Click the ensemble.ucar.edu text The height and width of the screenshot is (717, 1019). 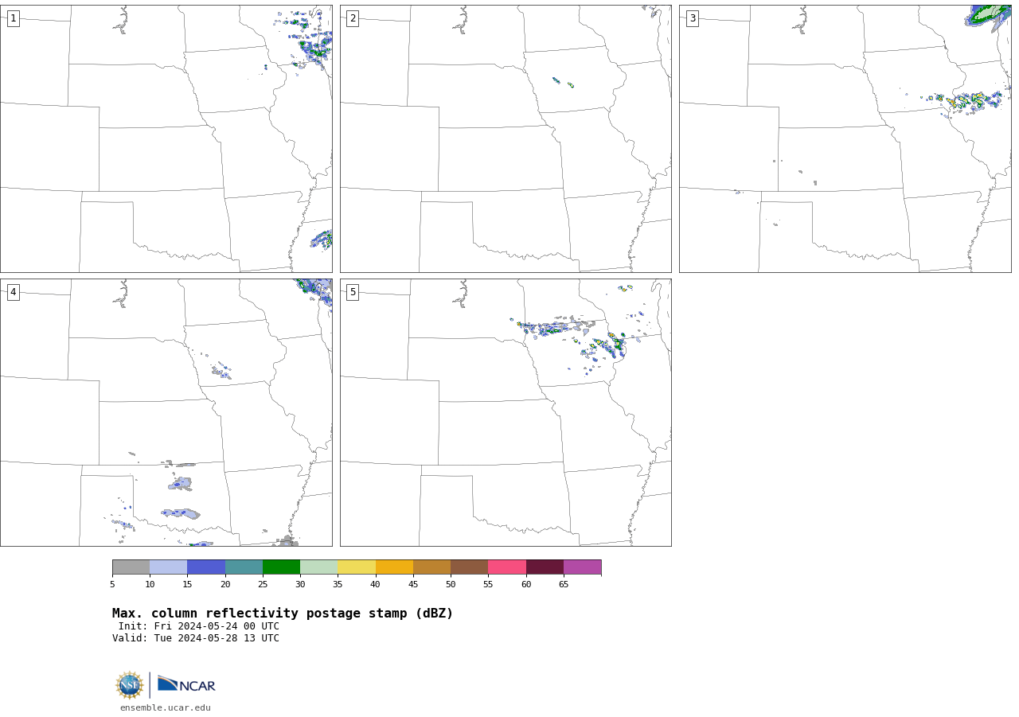coord(166,707)
